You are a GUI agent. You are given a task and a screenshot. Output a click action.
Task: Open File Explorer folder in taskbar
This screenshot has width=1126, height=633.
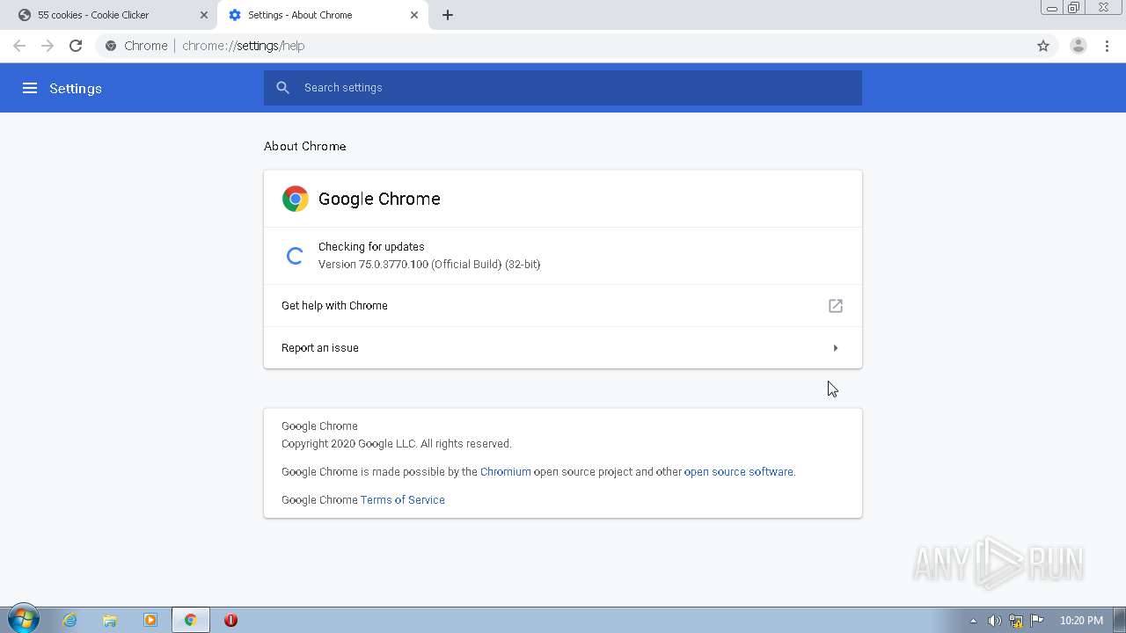coord(110,620)
